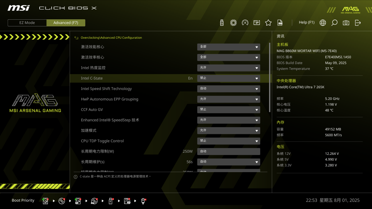Change language with the globe icon
This screenshot has width=372, height=209.
point(323,23)
